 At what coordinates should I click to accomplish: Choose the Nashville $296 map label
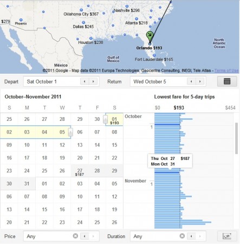tap(127, 10)
